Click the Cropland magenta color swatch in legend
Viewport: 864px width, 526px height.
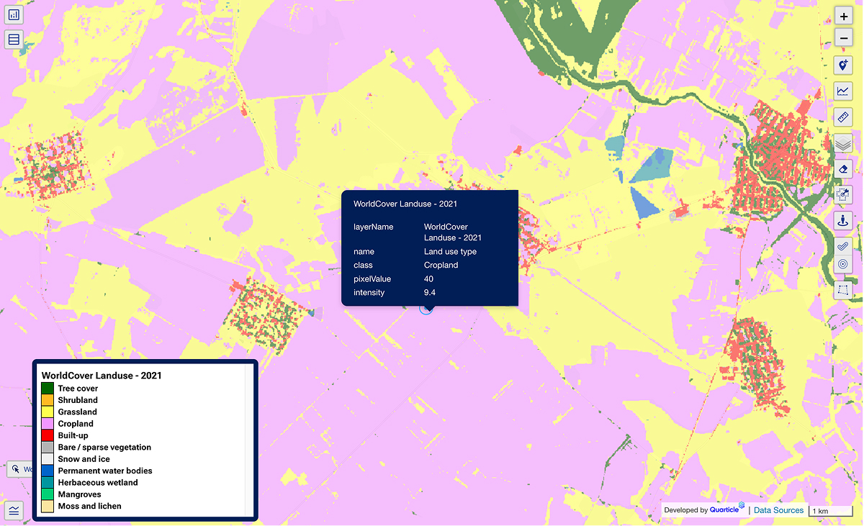48,423
